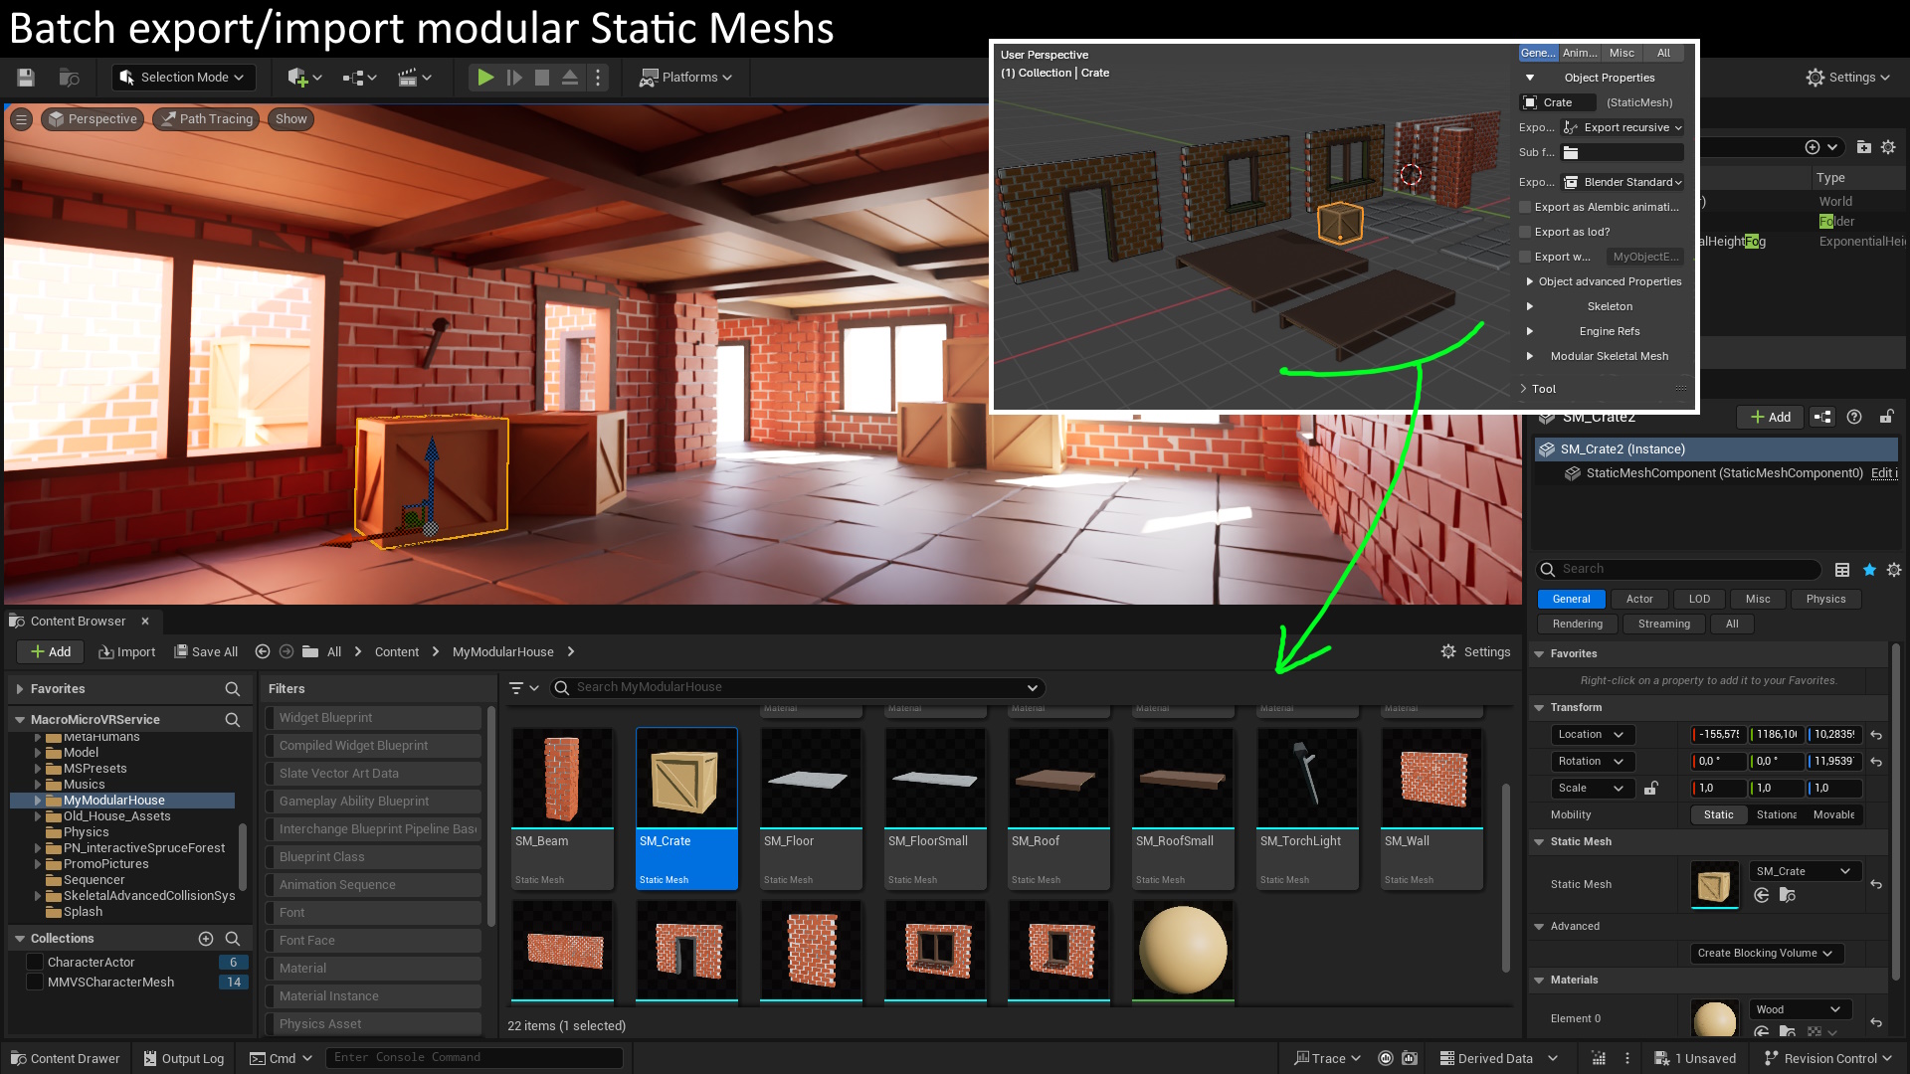Toggle favorites star in Details search bar
Image resolution: width=1910 pixels, height=1074 pixels.
click(1869, 570)
